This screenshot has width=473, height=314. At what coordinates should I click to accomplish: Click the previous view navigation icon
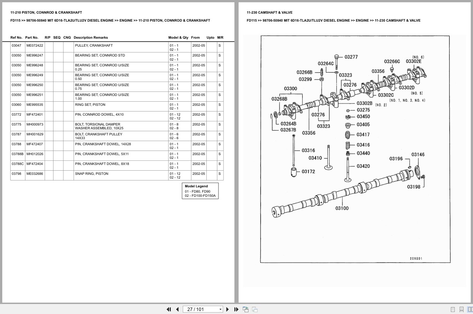pos(245,309)
